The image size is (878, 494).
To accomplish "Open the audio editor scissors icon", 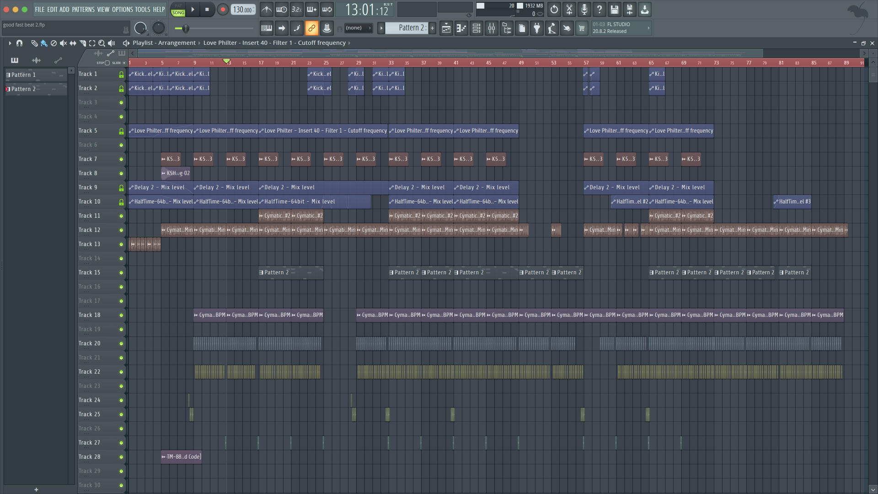I will (569, 9).
